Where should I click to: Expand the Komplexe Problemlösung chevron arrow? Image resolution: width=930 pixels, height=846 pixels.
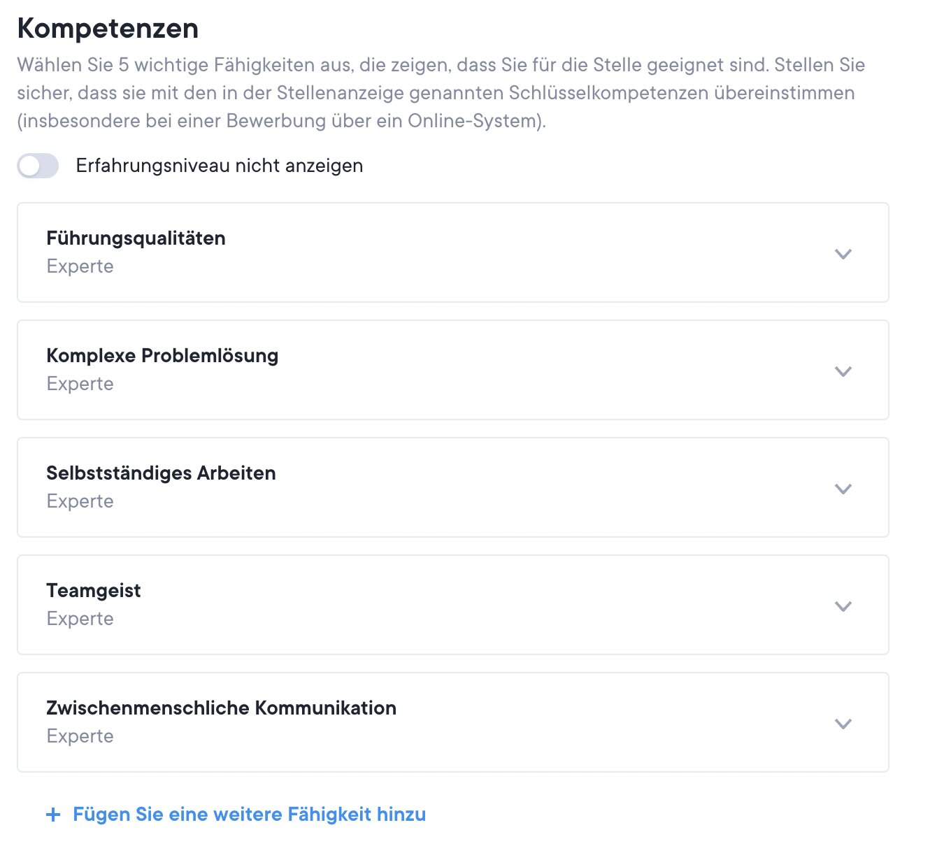click(x=843, y=371)
